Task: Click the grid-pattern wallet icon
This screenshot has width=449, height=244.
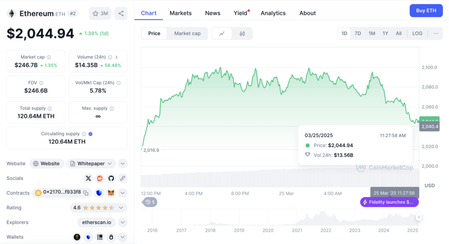Action: point(100,237)
